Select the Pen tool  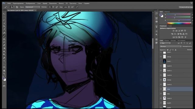4,58
